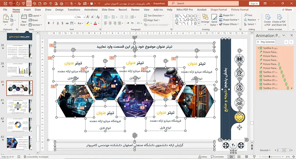Switch to Reading View in the status bar
The height and width of the screenshot is (159, 296).
click(247, 157)
